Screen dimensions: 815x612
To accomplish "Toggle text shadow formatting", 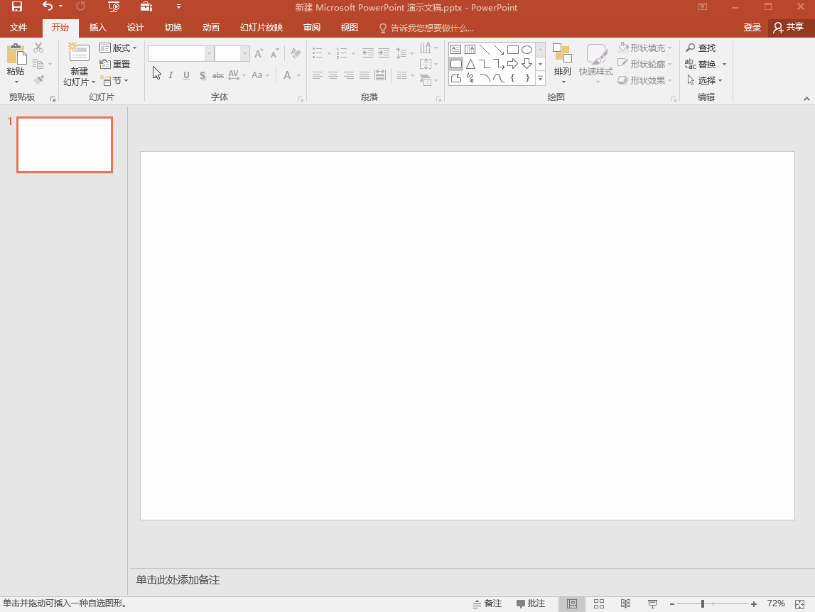I will pos(203,75).
